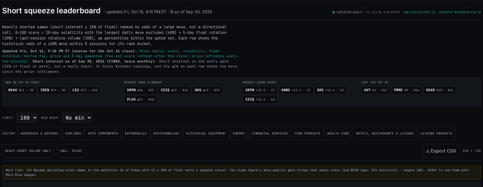Screen dimensions: 483x187
Task: Open CSIQ chip in Biggest Score Moves
Action: pyautogui.click(x=260, y=100)
